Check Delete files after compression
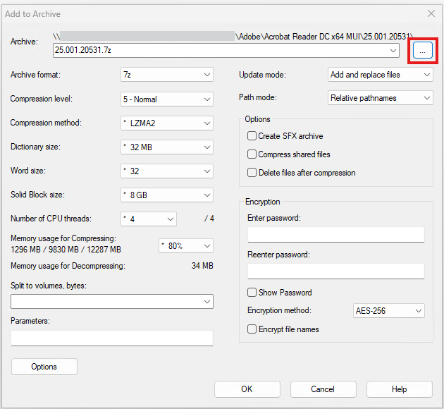Viewport: 444px width, 409px height. [x=252, y=173]
